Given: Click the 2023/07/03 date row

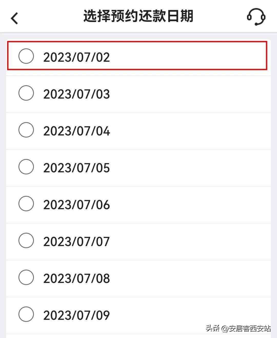Looking at the screenshot, I should click(138, 94).
